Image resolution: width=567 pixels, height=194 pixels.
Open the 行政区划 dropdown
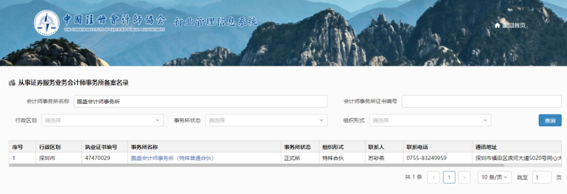tap(102, 120)
